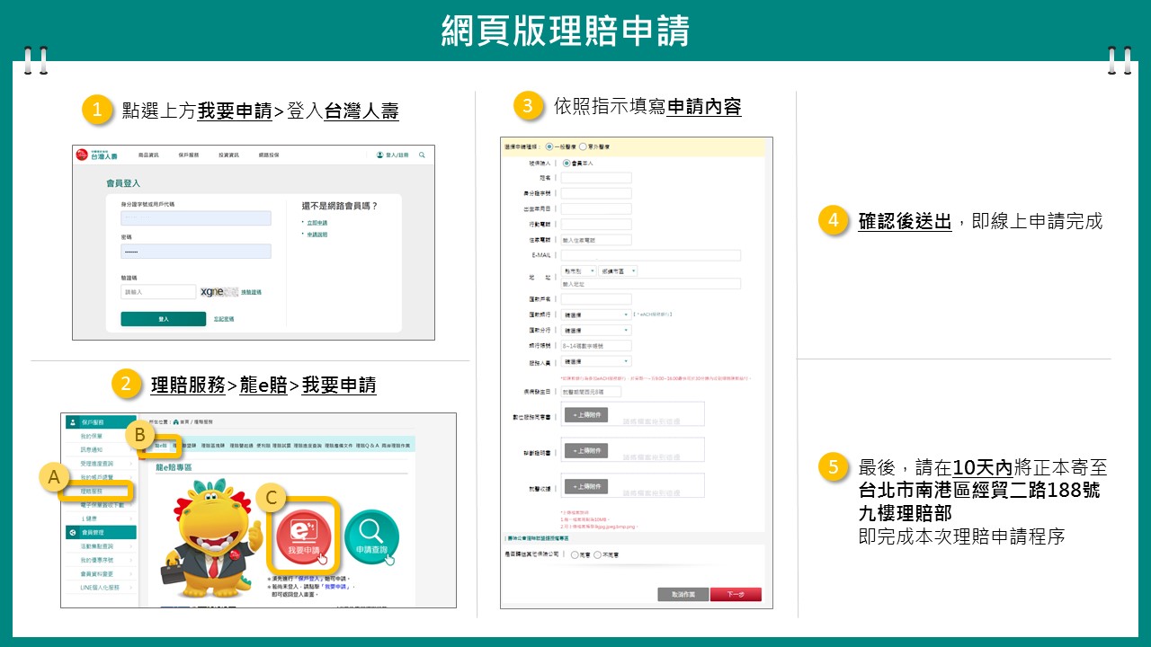
Task: Click the 忘記密碼 link
Action: pos(224,319)
